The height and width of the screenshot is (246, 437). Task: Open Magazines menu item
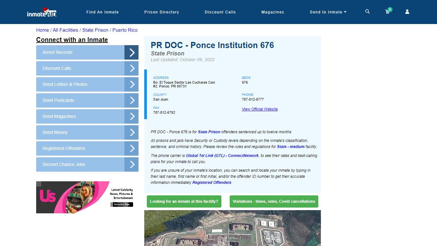click(273, 12)
